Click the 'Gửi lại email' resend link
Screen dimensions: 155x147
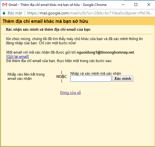pyautogui.click(x=17, y=56)
